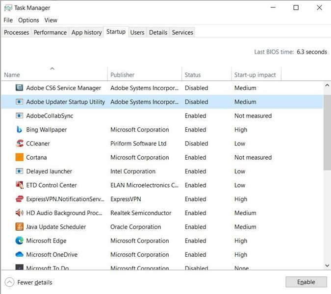Viewport: 331px width, 294px height.
Task: Switch to the Processes tab
Action: click(x=17, y=32)
